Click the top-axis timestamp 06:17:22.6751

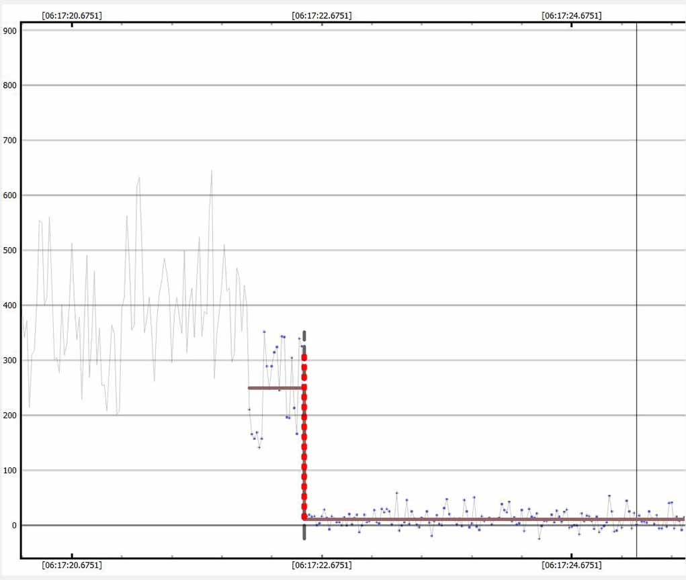point(321,15)
